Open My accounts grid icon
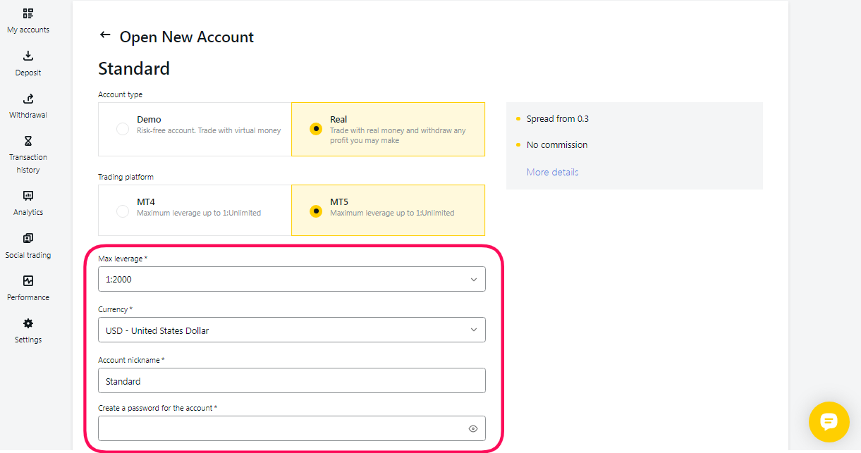This screenshot has height=453, width=861. (28, 13)
